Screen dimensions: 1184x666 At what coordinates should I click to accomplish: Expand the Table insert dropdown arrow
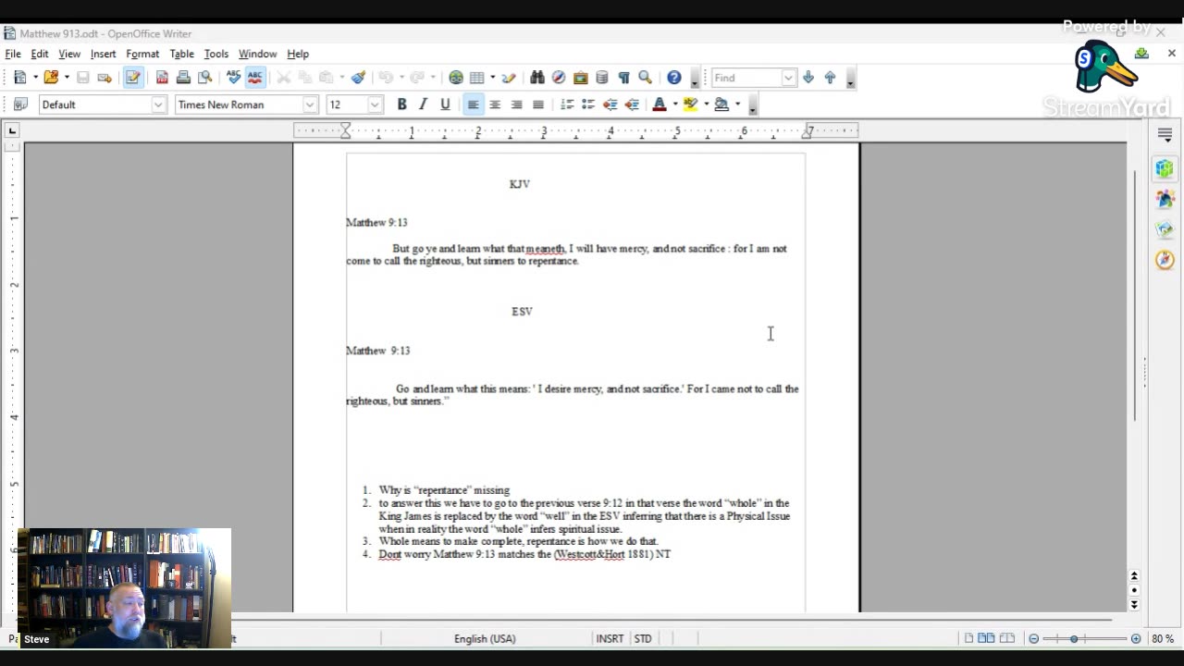pos(492,78)
